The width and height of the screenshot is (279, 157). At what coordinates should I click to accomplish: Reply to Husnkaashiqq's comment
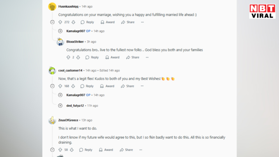click(87, 22)
